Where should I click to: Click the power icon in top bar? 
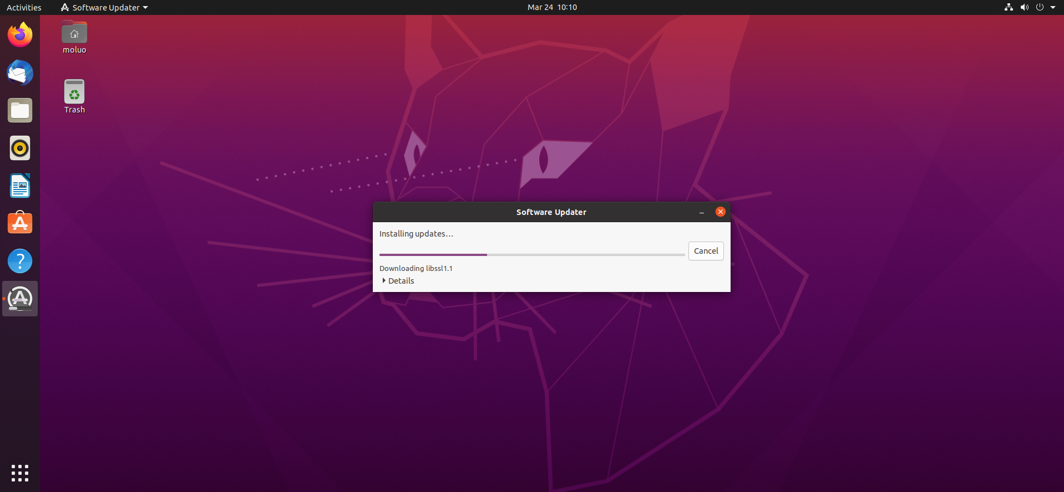(x=1040, y=7)
